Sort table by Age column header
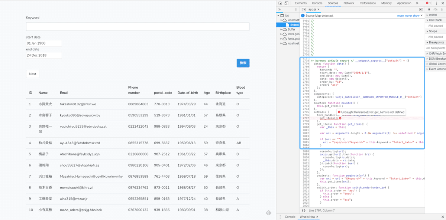 click(x=207, y=93)
